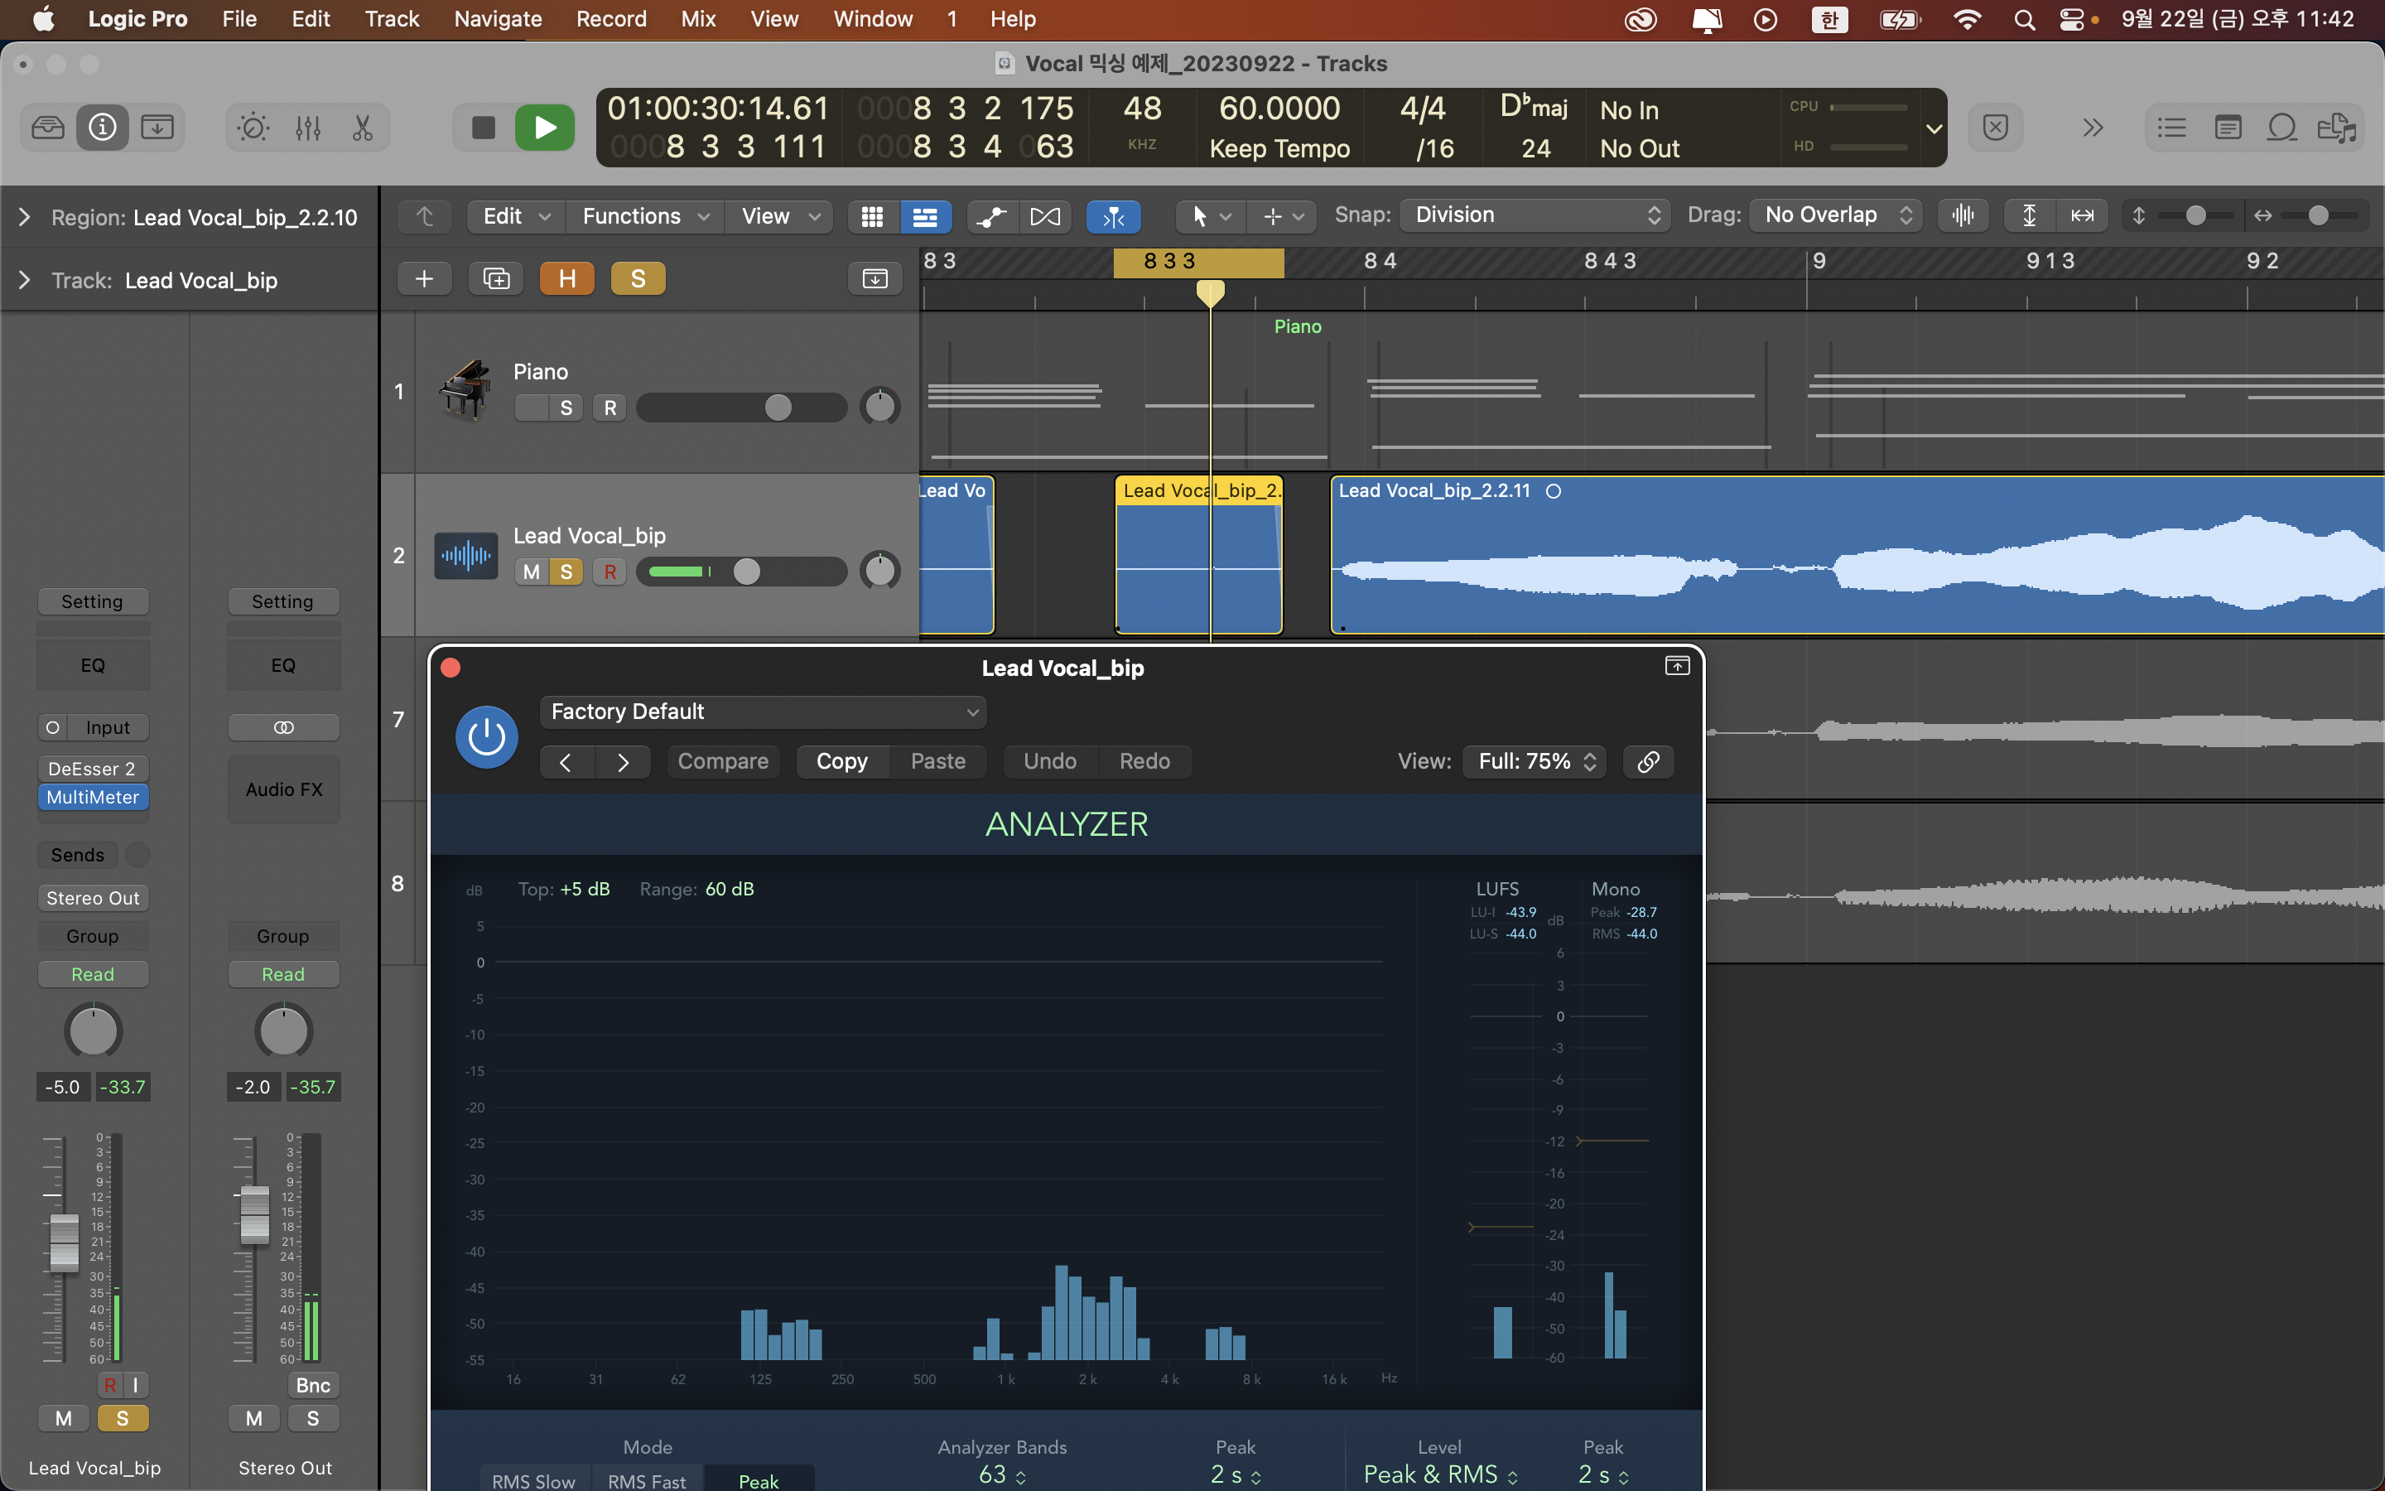Toggle global Solo S button
Image resolution: width=2385 pixels, height=1491 pixels.
coord(638,279)
